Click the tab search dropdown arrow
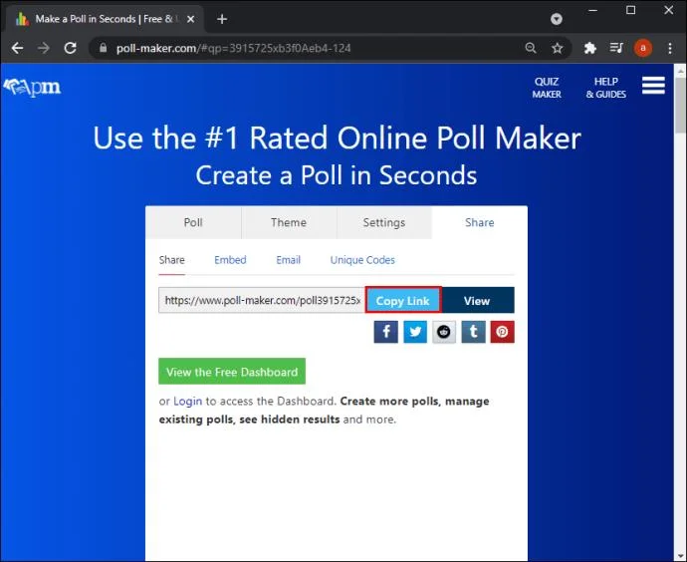This screenshot has height=562, width=687. pos(557,19)
